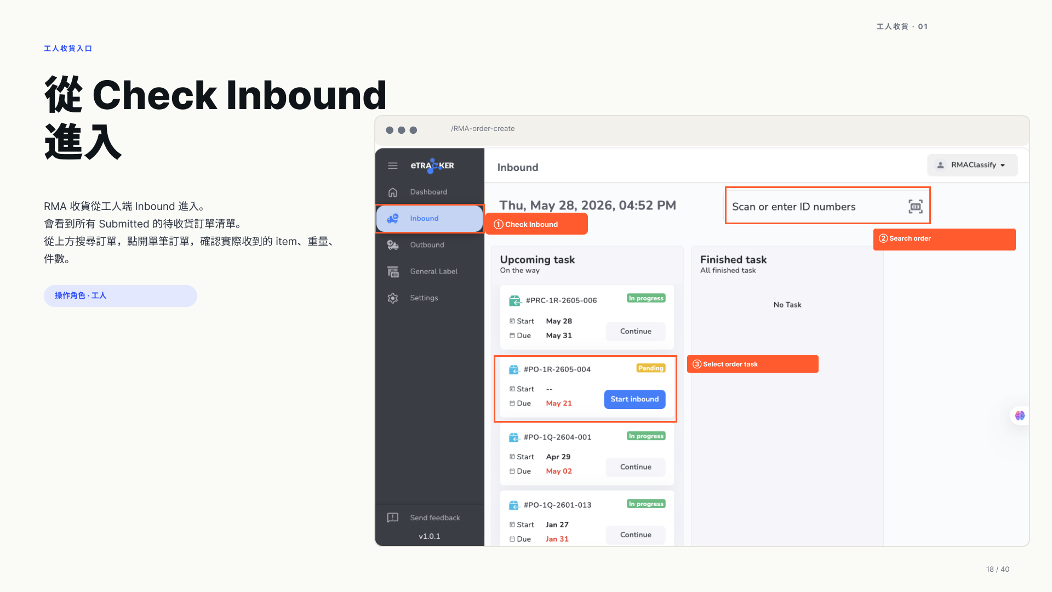Viewport: 1052px width, 592px height.
Task: Toggle the hamburger menu in the sidebar
Action: click(x=392, y=166)
